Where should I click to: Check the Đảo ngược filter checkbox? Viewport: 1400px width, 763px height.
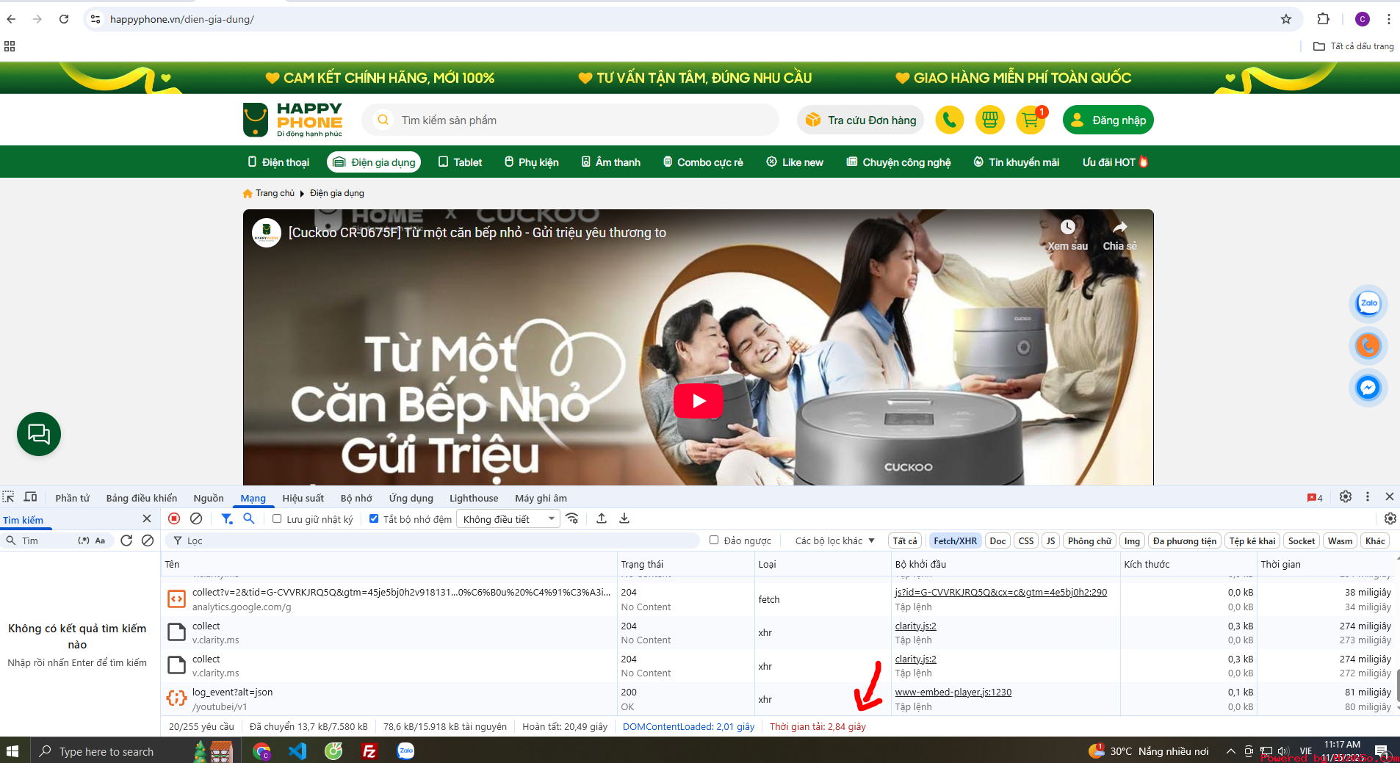pyautogui.click(x=714, y=540)
